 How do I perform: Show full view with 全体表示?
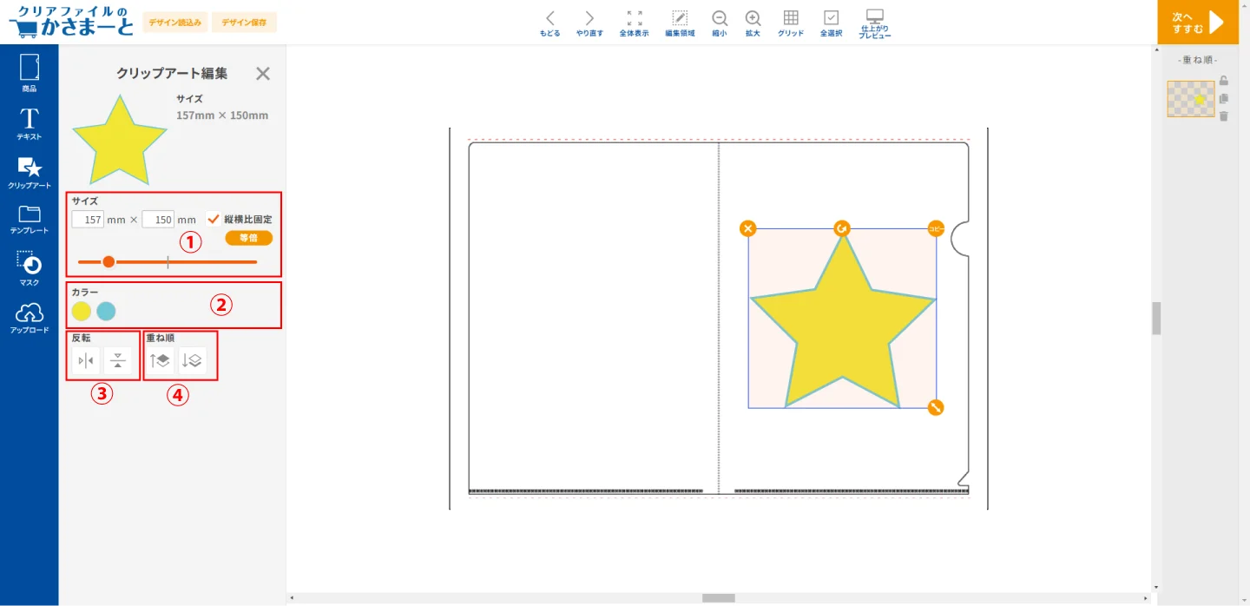(x=634, y=23)
